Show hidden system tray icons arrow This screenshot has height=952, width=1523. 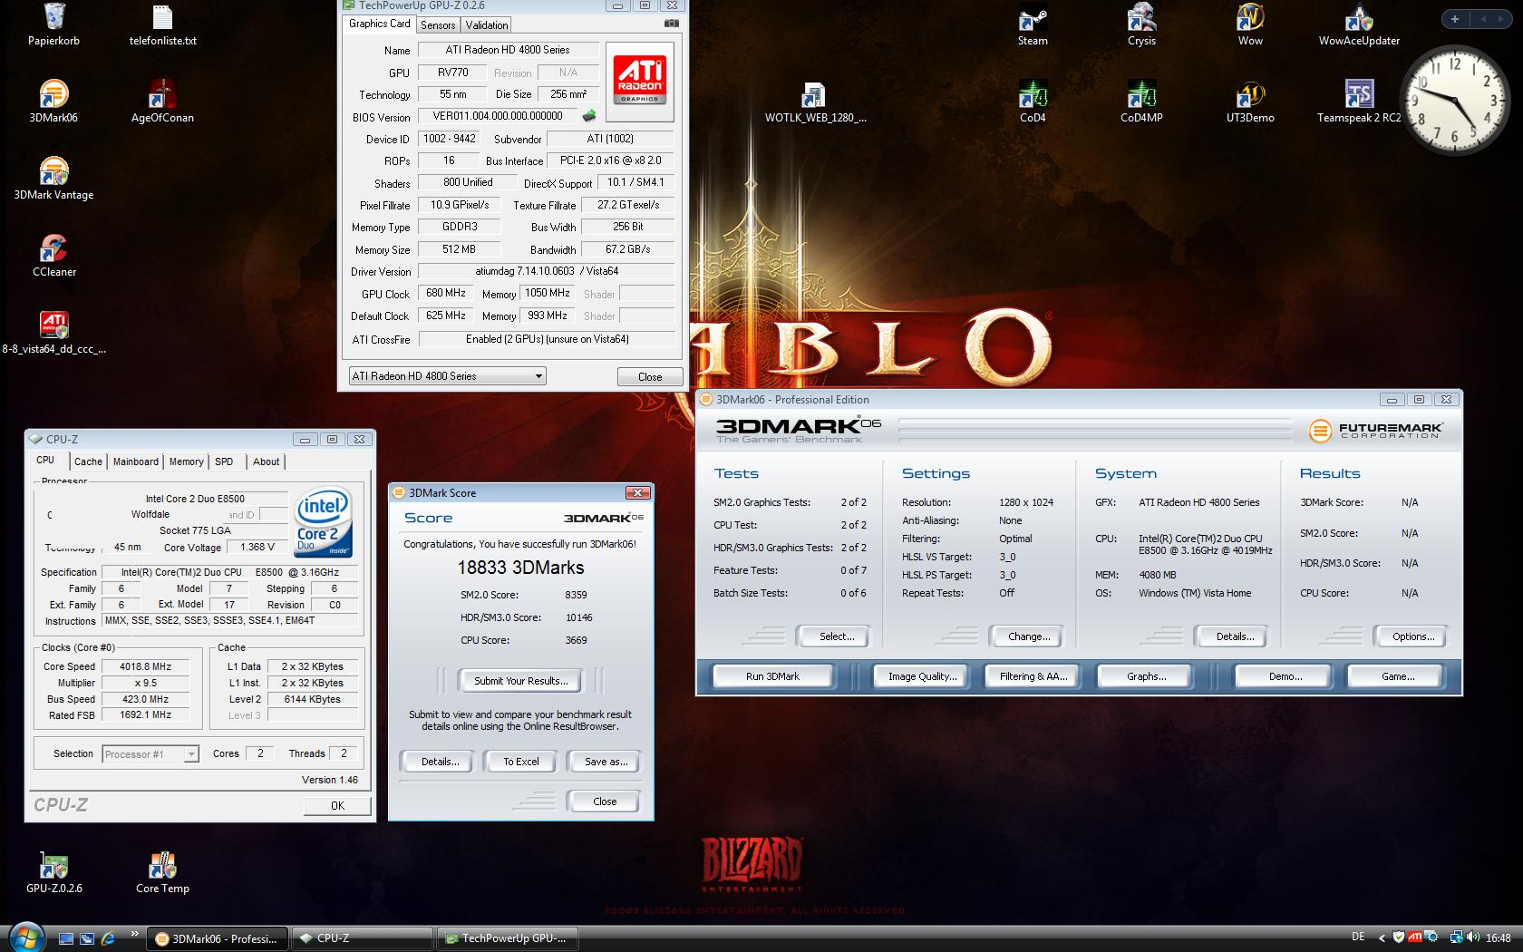pyautogui.click(x=1382, y=938)
